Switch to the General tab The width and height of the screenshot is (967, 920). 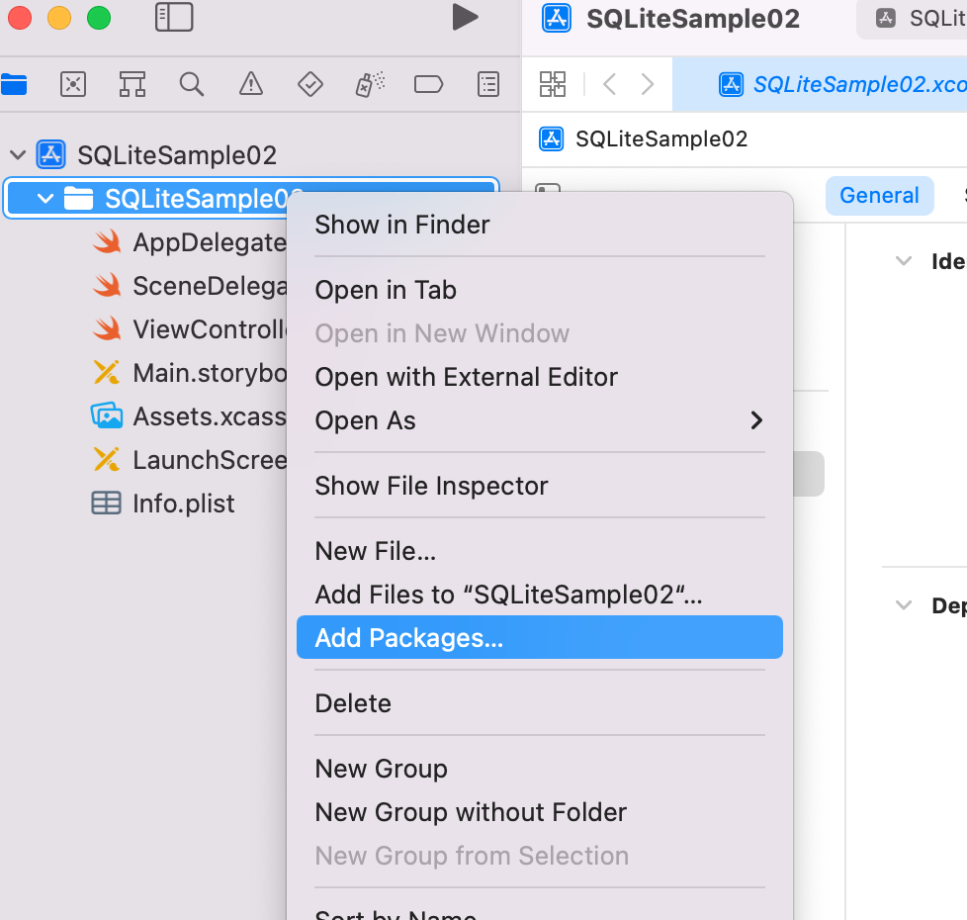click(x=879, y=196)
